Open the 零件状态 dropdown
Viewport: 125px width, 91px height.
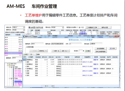(x=63, y=27)
